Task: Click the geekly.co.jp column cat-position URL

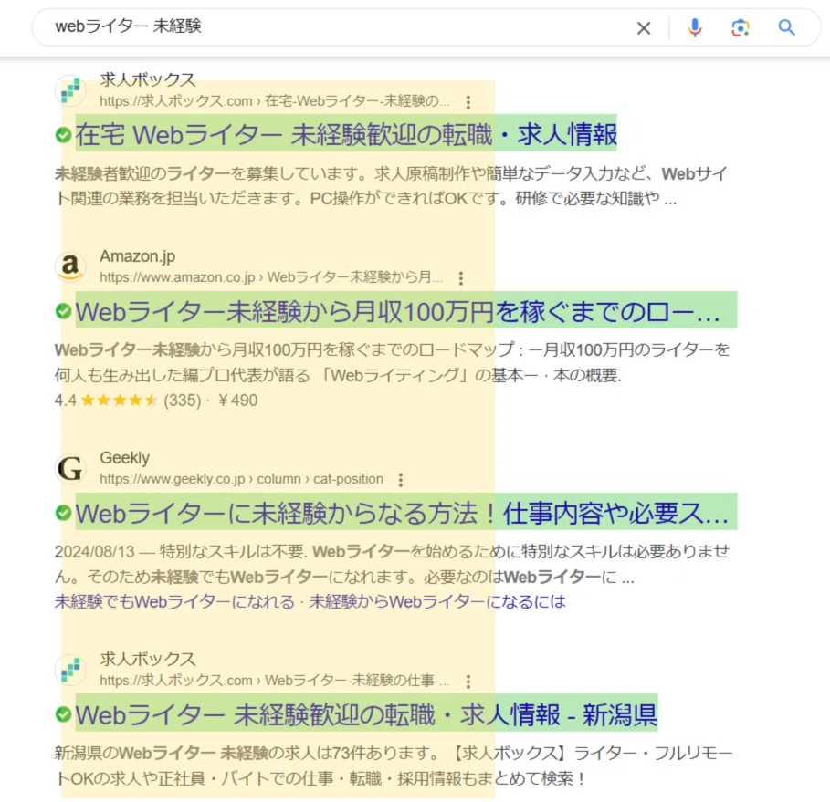Action: [241, 479]
